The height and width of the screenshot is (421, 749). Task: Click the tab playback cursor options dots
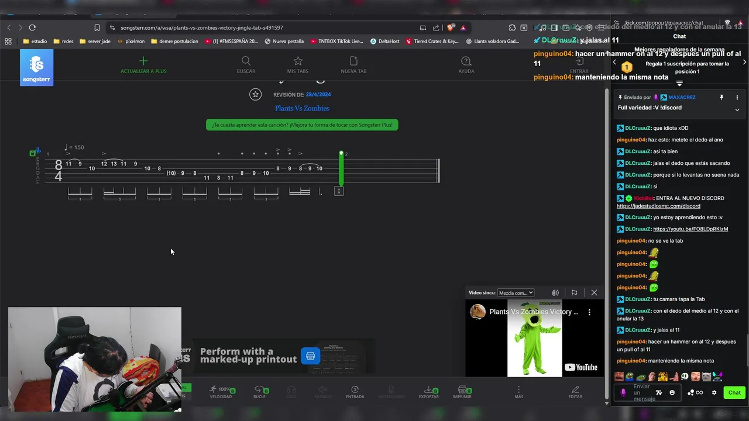[338, 191]
